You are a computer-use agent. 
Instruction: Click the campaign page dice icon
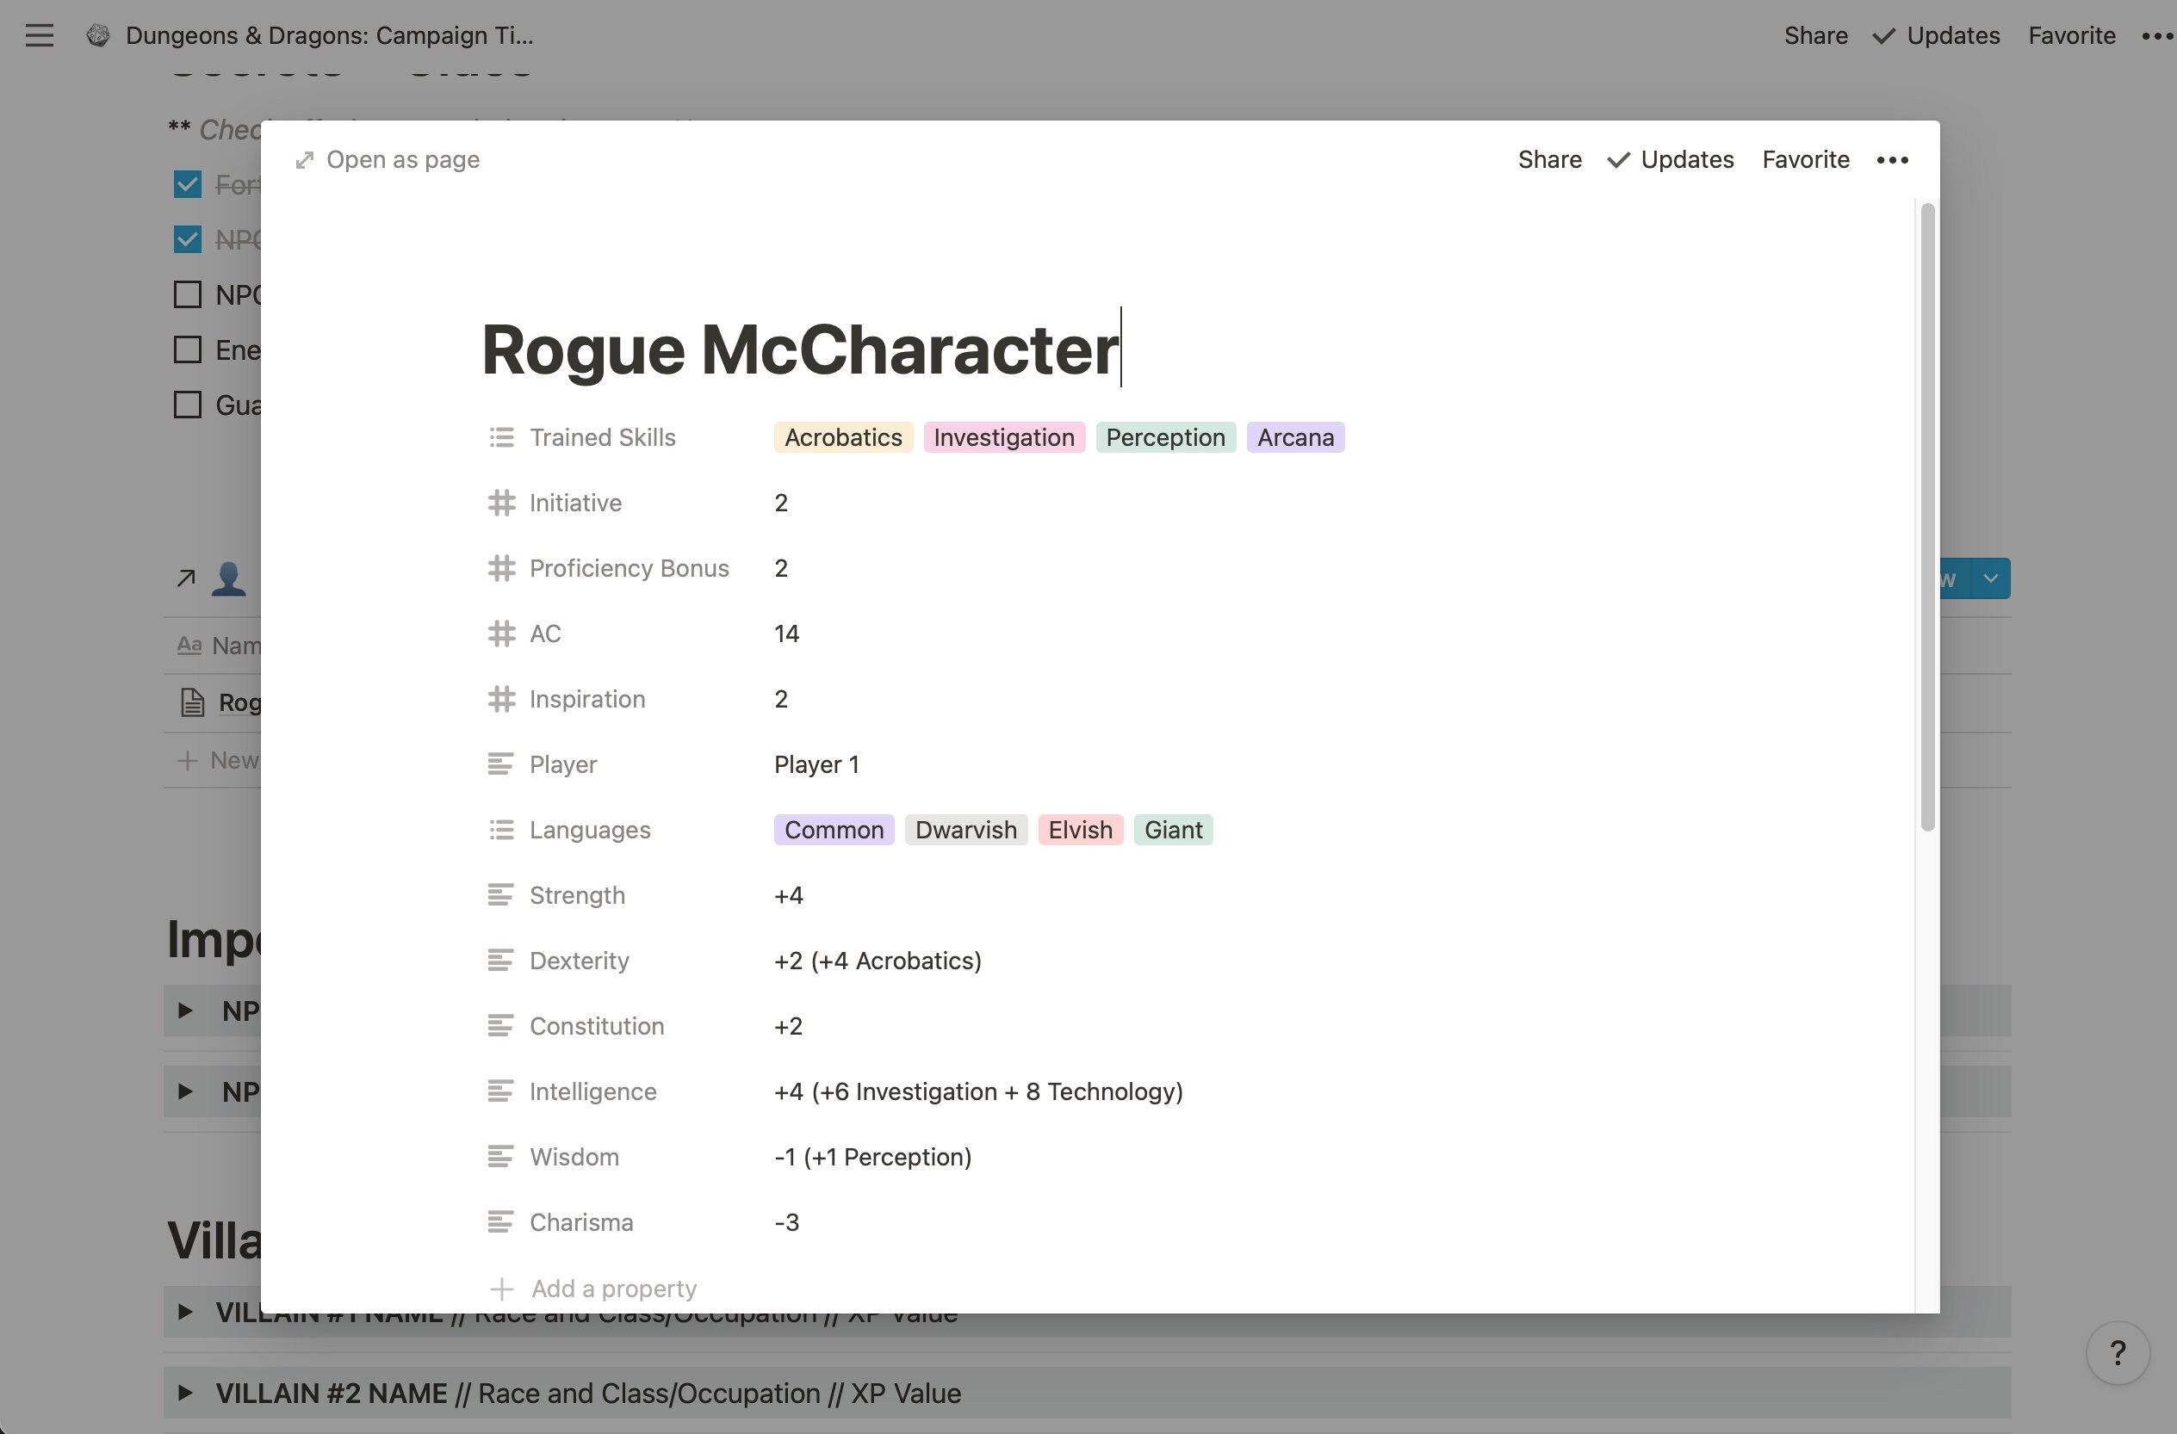pyautogui.click(x=99, y=35)
